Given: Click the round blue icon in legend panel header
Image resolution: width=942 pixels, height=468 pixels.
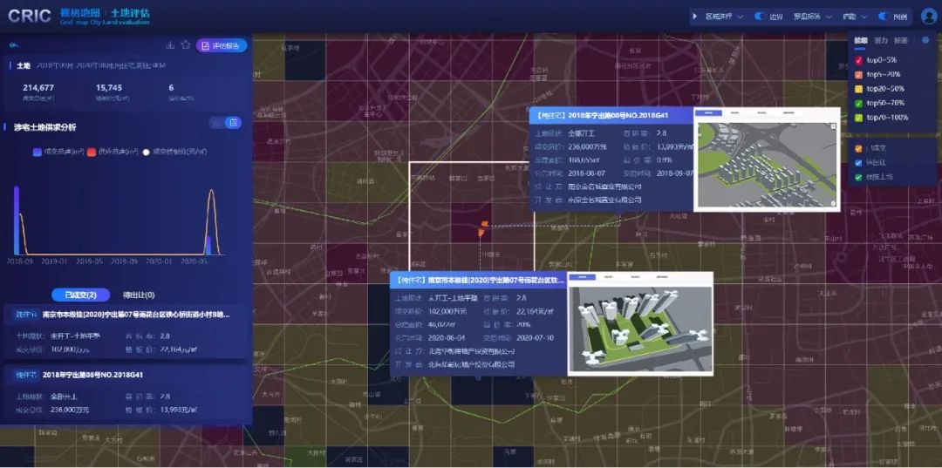Looking at the screenshot, I should click(925, 40).
